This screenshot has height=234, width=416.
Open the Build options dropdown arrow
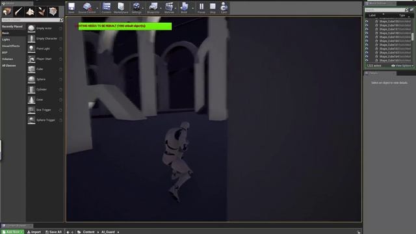tap(192, 8)
